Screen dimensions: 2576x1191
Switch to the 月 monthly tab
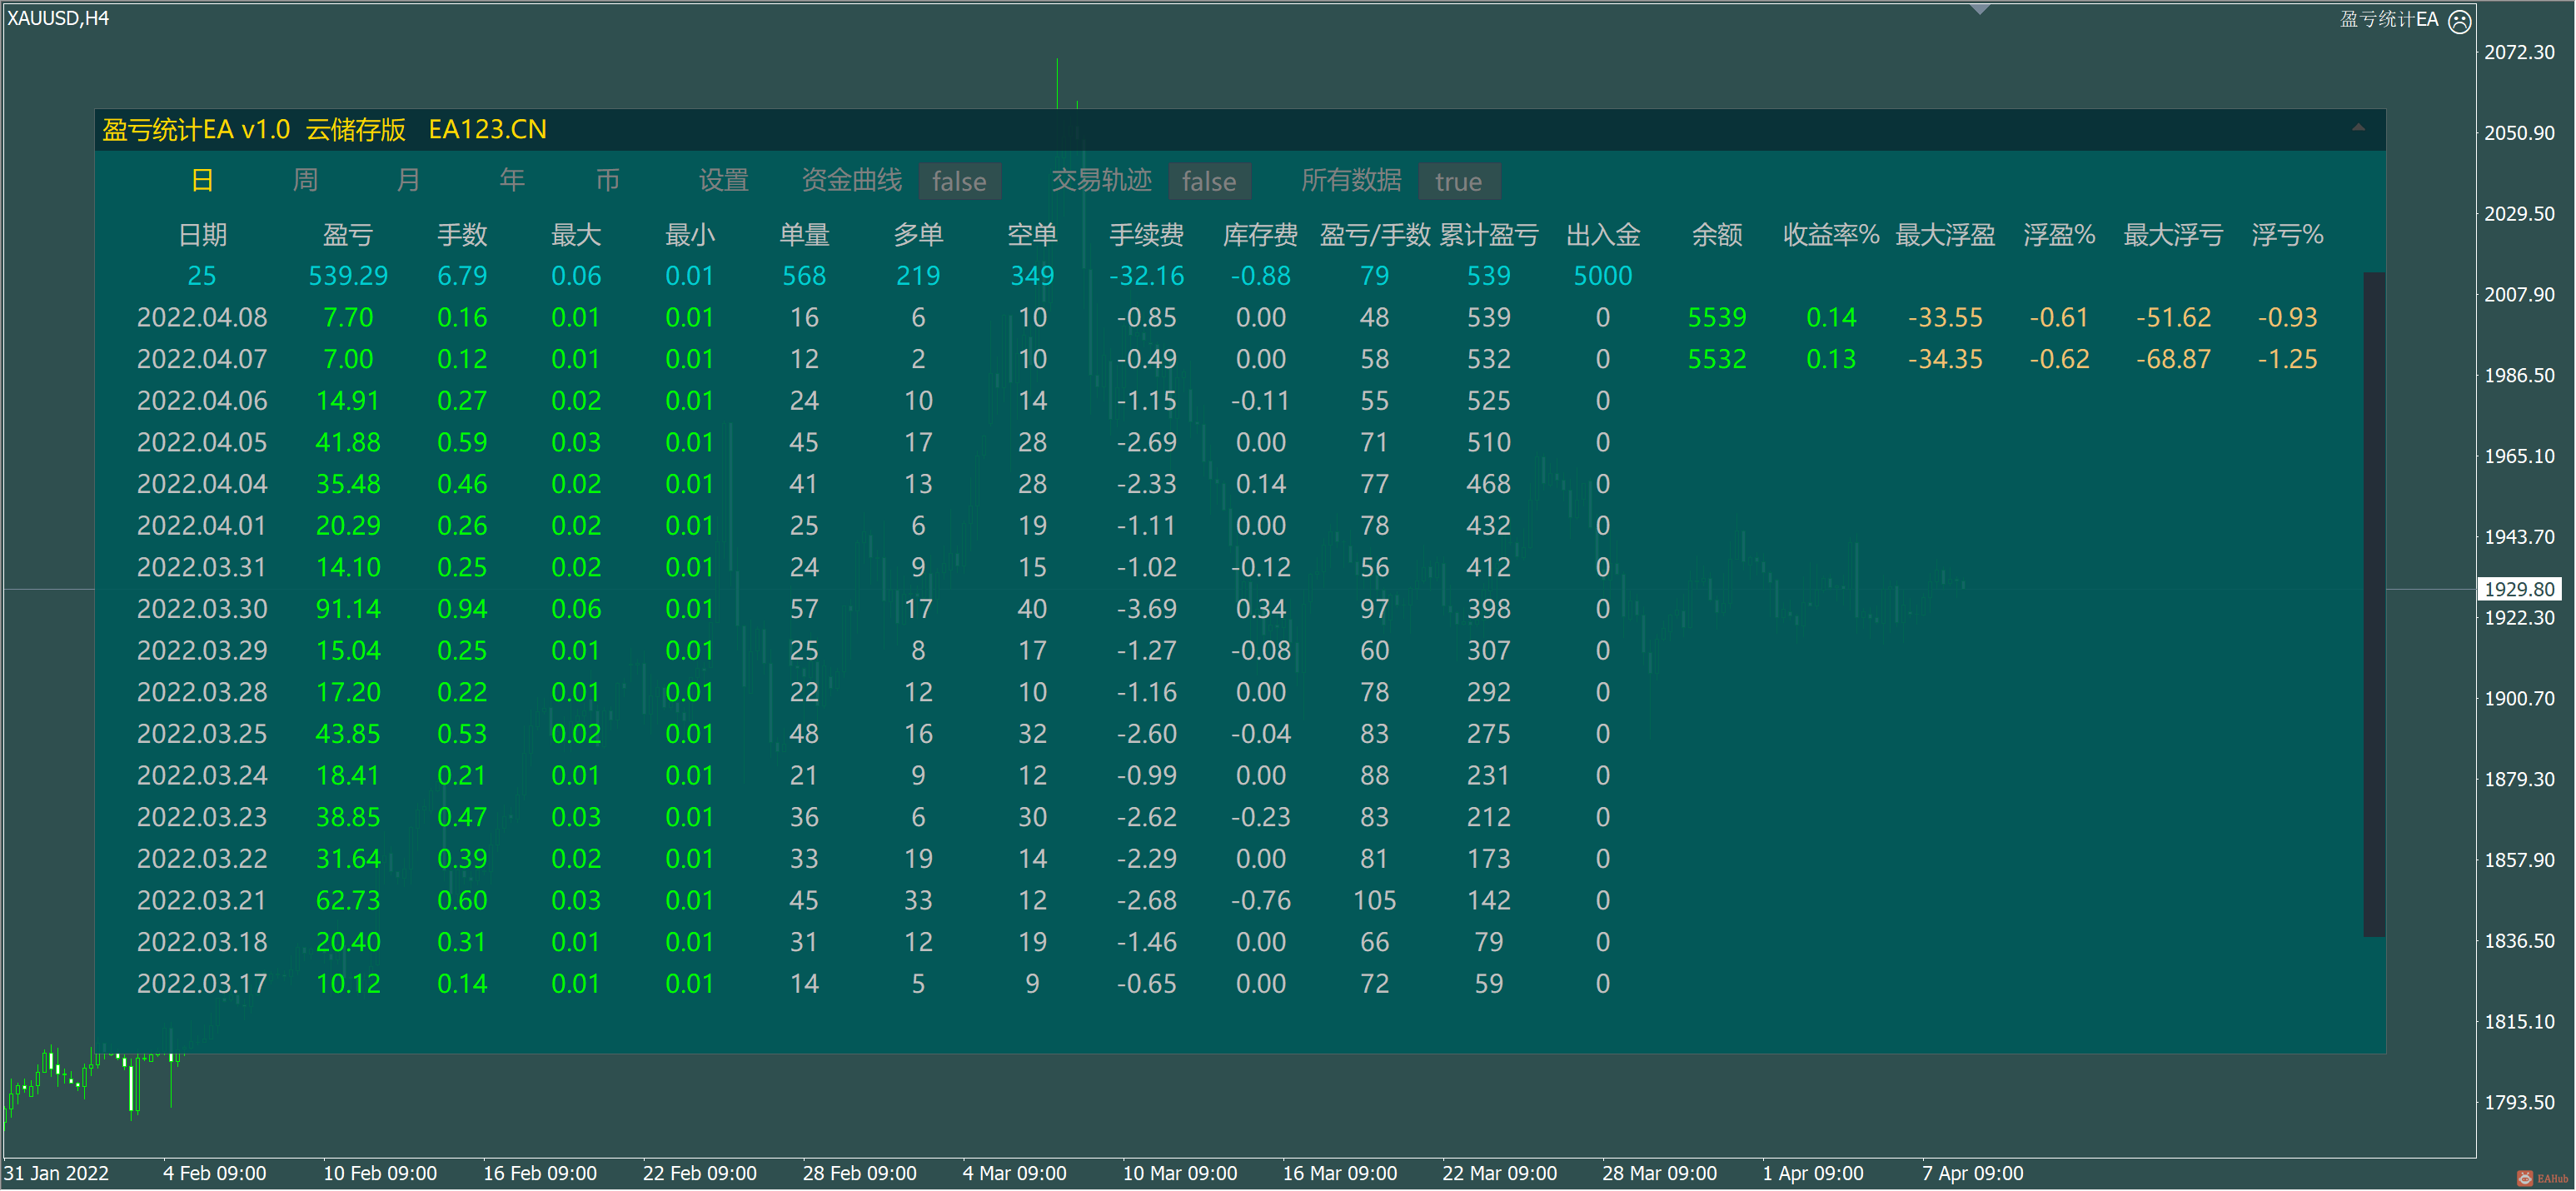click(x=408, y=180)
